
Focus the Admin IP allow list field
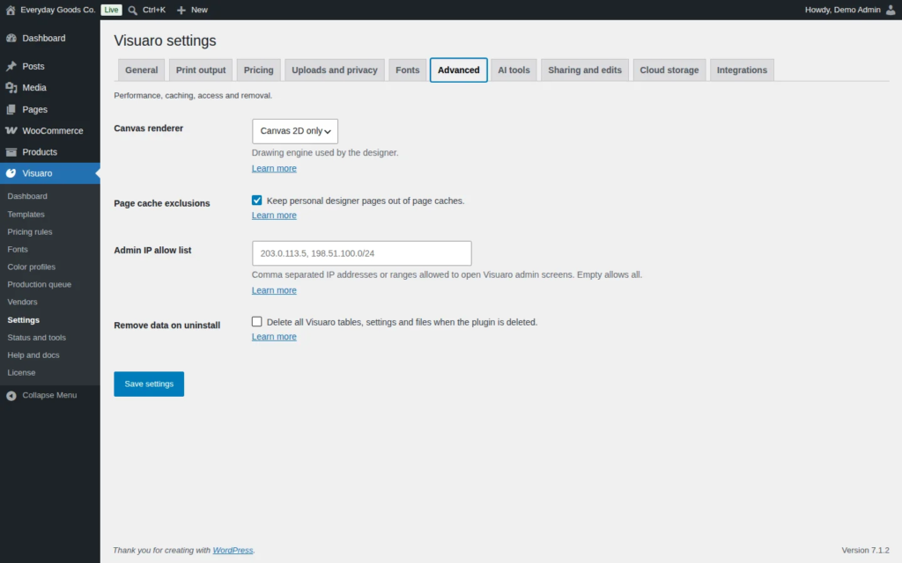(x=361, y=253)
